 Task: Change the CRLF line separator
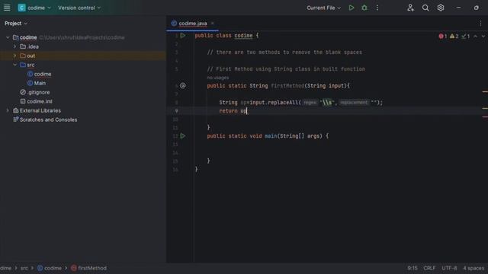pyautogui.click(x=429, y=268)
